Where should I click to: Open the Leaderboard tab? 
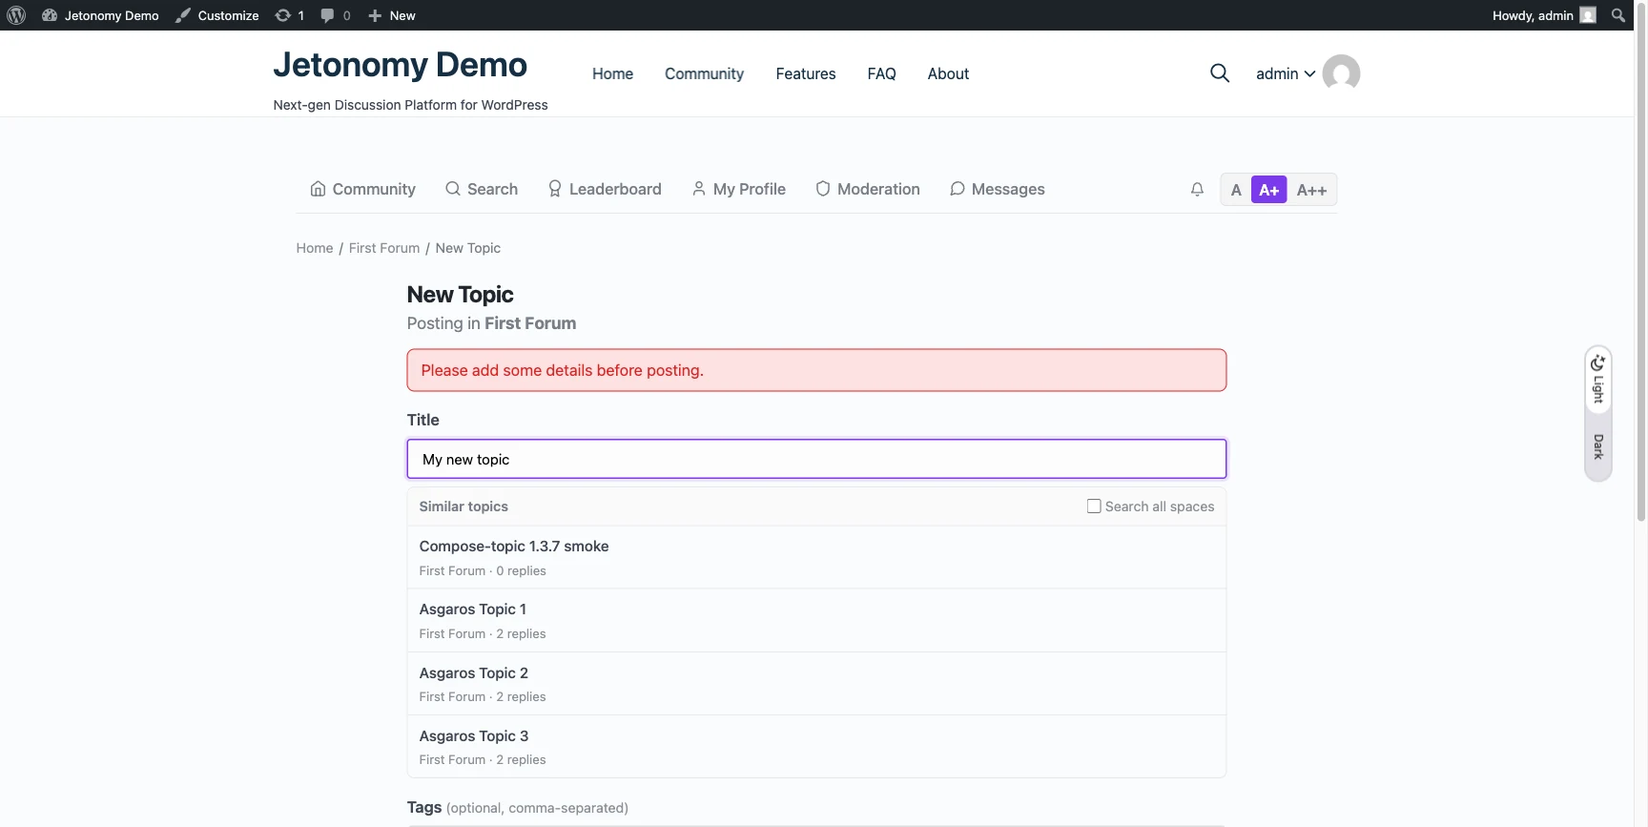tap(605, 189)
